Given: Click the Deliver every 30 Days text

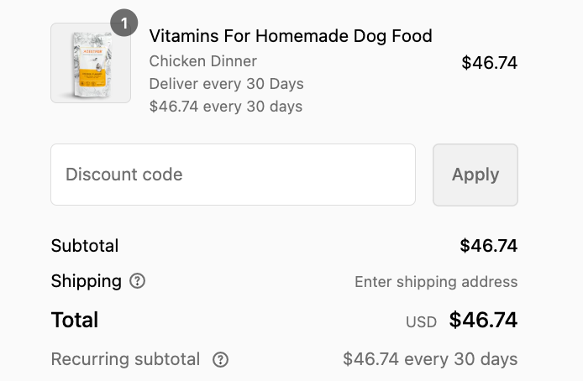Looking at the screenshot, I should point(226,84).
